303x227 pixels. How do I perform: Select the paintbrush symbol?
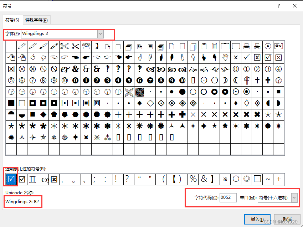point(43,46)
